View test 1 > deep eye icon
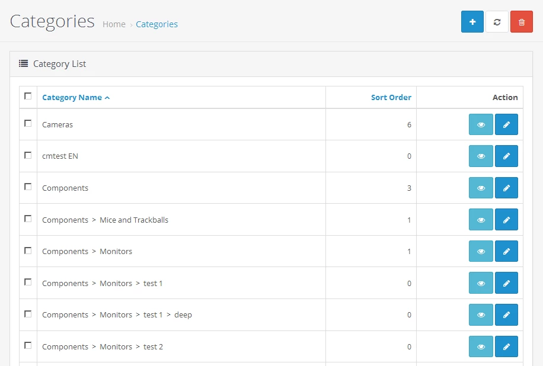The height and width of the screenshot is (366, 543). click(x=481, y=315)
